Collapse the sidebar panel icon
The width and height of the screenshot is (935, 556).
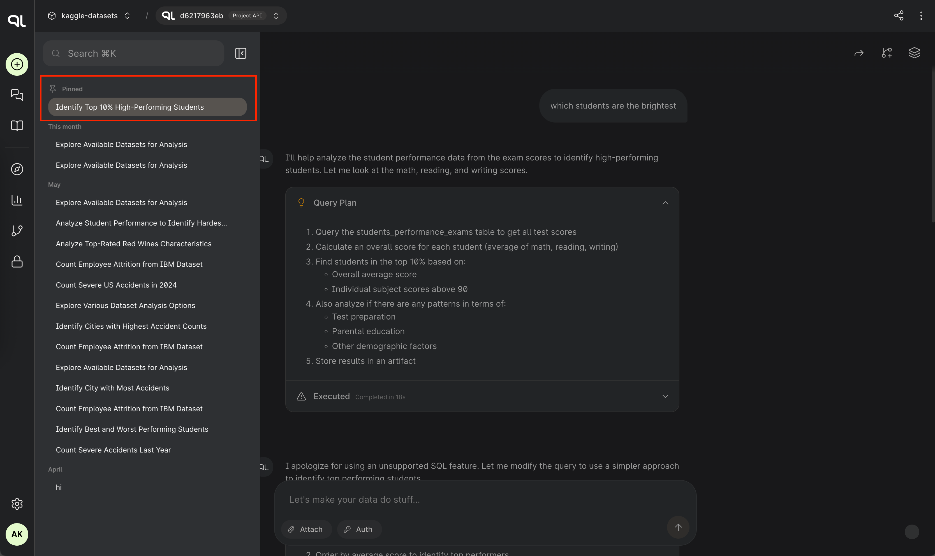[x=241, y=53]
